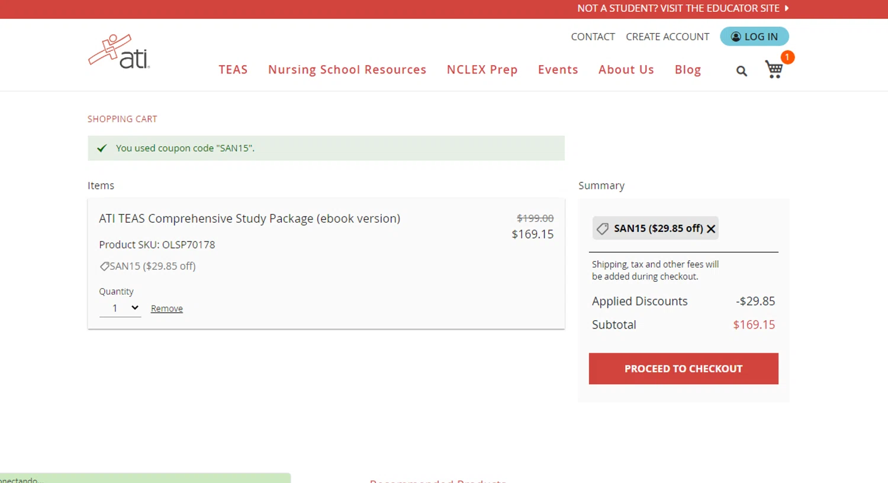
Task: Click the CREATE ACCOUNT link
Action: (667, 37)
